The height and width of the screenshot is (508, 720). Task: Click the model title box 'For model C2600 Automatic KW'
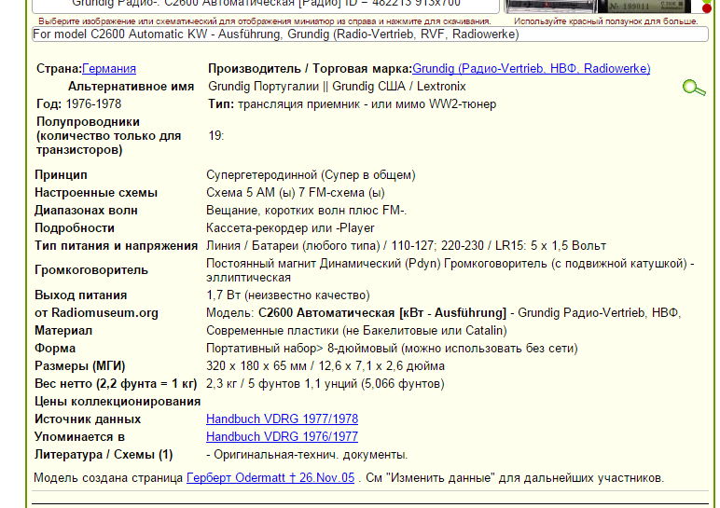click(370, 34)
